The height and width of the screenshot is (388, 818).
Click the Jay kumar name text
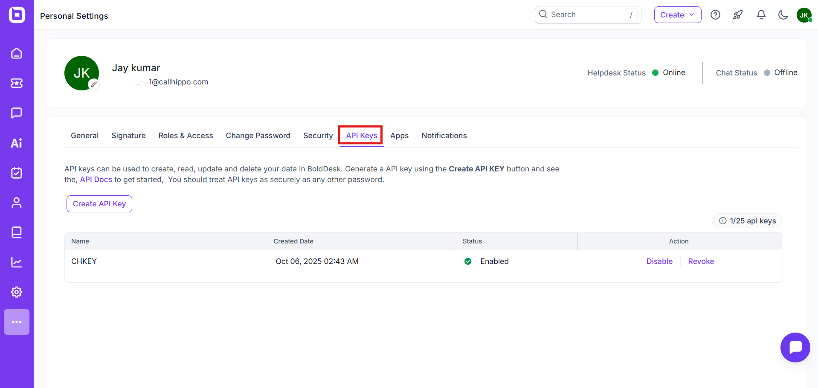(x=136, y=68)
